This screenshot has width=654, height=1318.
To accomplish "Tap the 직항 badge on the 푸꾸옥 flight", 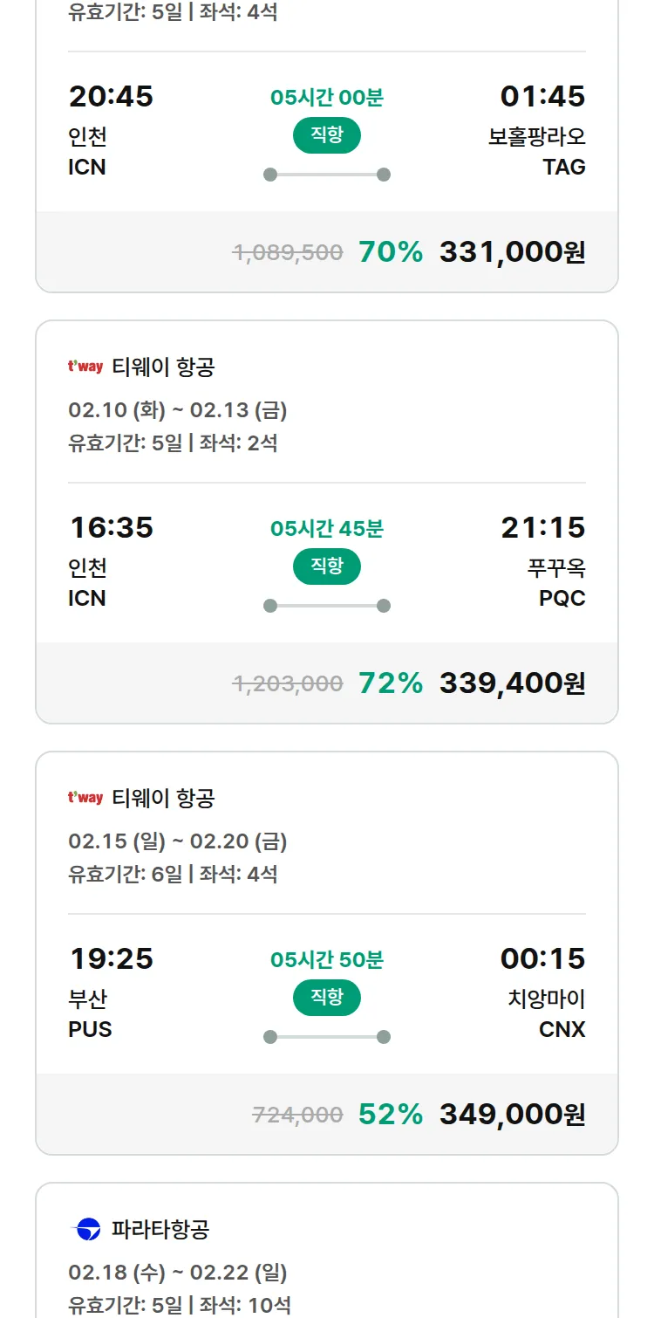I will pos(326,566).
